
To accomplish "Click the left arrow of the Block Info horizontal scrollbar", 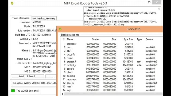I will [62, 94].
